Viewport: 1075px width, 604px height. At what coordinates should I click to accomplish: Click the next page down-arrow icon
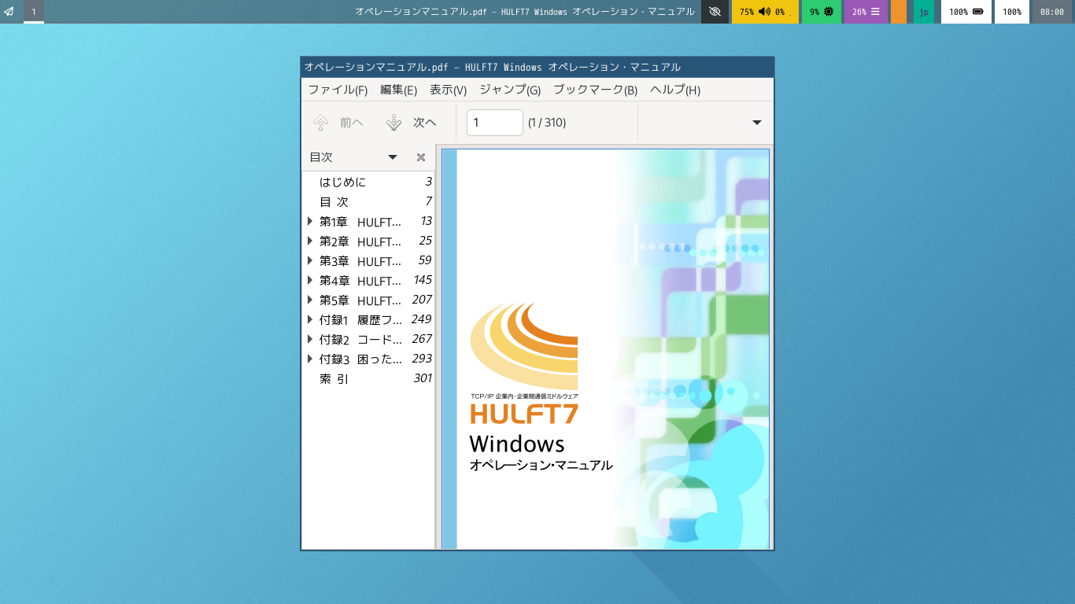[x=394, y=122]
